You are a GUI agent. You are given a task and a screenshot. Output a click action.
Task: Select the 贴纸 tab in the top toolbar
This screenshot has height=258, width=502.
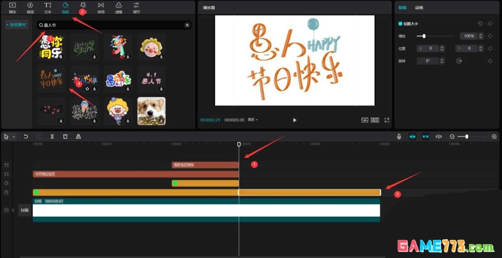66,8
